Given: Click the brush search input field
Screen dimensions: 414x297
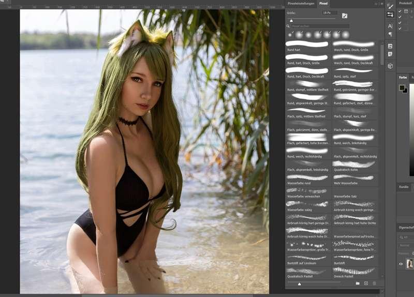Looking at the screenshot, I should click(320, 26).
